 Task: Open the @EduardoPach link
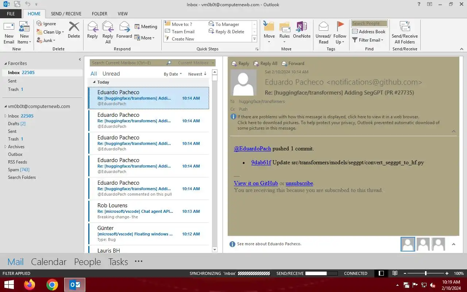tap(252, 149)
